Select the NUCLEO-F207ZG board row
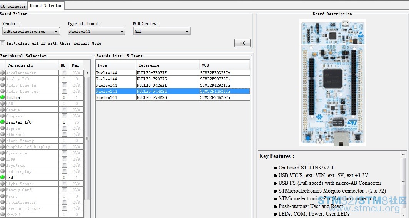Screen dimensions: 409x218 173,79
